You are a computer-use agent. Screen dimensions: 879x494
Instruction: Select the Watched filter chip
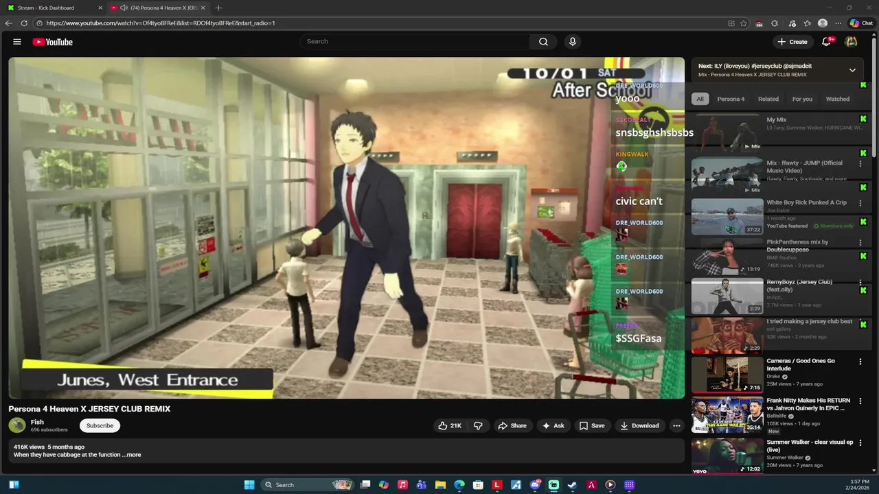[838, 99]
